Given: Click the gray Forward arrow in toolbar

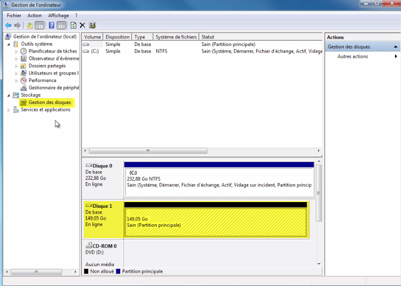Looking at the screenshot, I should click(x=18, y=25).
